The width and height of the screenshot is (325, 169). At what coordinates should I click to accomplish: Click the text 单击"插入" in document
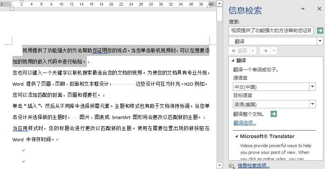[x=27, y=106]
